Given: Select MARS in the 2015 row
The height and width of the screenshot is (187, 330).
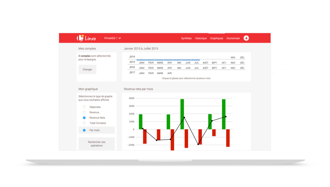Looking at the screenshot, I should point(160,63).
